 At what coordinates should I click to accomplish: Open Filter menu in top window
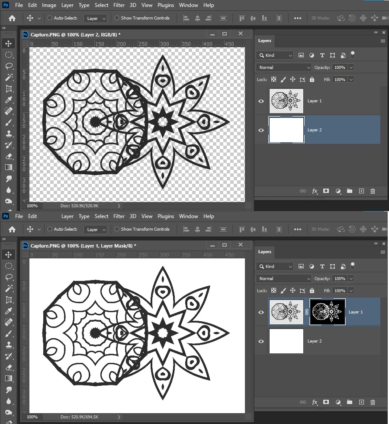coord(119,5)
